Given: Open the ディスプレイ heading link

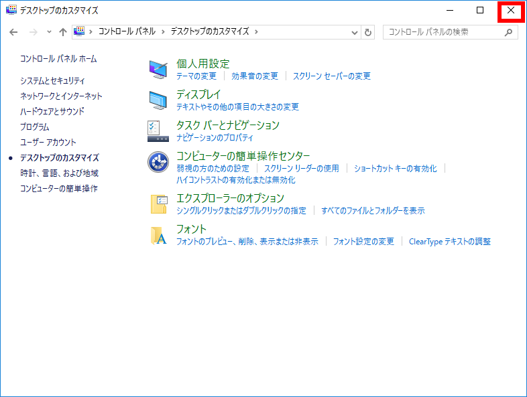Looking at the screenshot, I should point(198,94).
